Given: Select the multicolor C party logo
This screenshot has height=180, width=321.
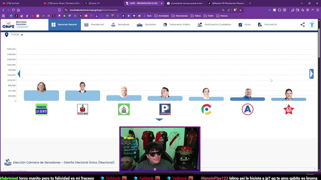Looking at the screenshot, I should coord(206,109).
